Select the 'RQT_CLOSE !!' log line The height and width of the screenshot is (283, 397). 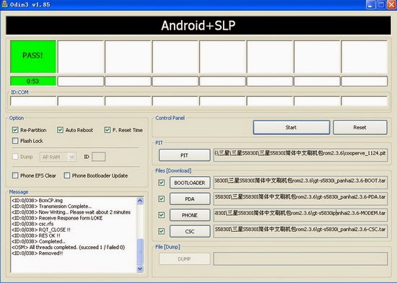[41, 230]
